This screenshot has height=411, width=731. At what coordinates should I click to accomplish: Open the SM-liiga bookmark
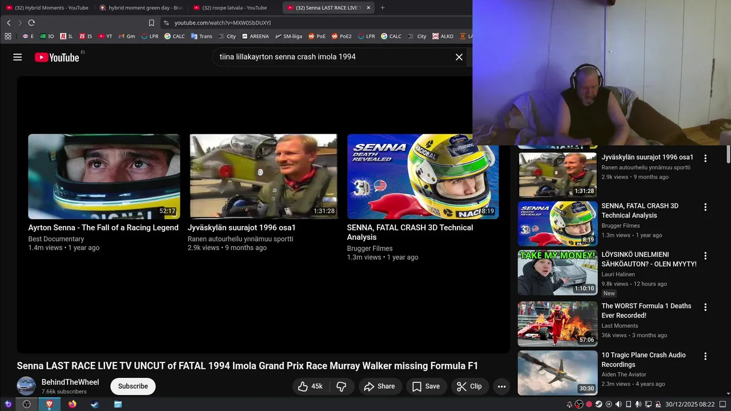(288, 36)
